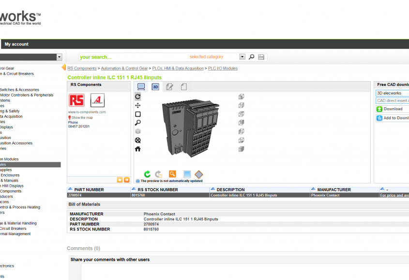Open the dark sidebar dropdown arrow
Screen dimensions: 409x280
point(59,57)
